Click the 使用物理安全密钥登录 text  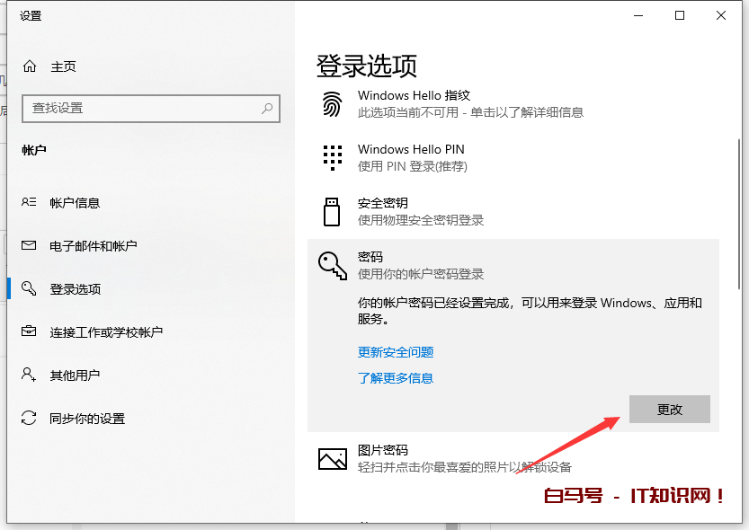coord(421,220)
